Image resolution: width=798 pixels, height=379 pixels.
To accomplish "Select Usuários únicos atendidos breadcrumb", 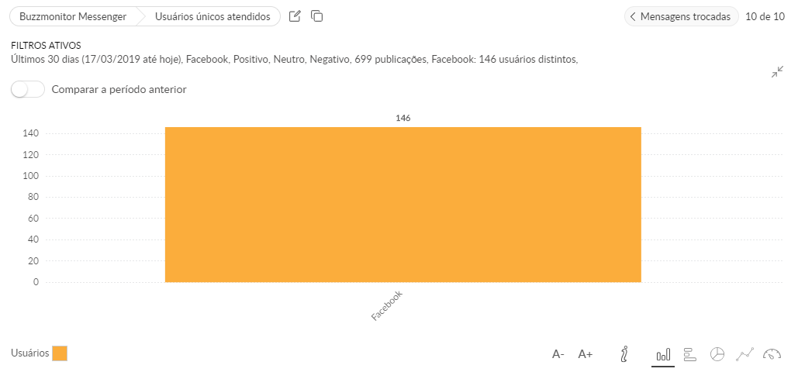I will coord(212,16).
